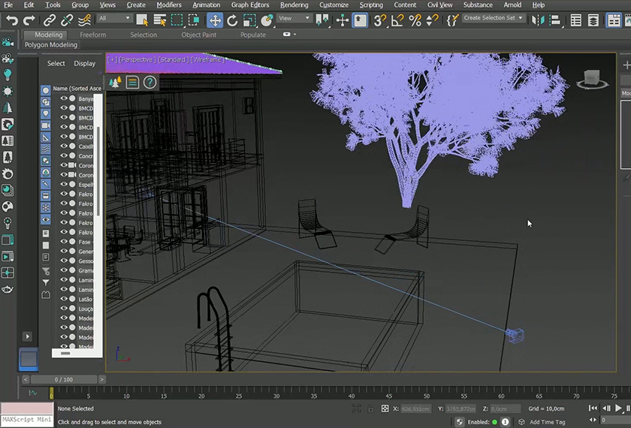Viewport: 631px width, 428px height.
Task: Activate the Rotate transform tool
Action: click(232, 20)
